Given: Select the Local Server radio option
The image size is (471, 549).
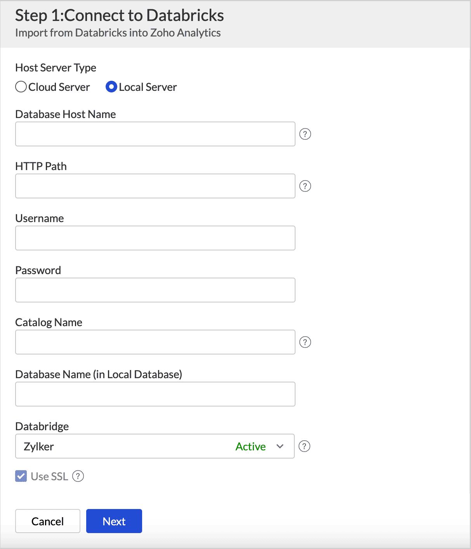Looking at the screenshot, I should 111,87.
